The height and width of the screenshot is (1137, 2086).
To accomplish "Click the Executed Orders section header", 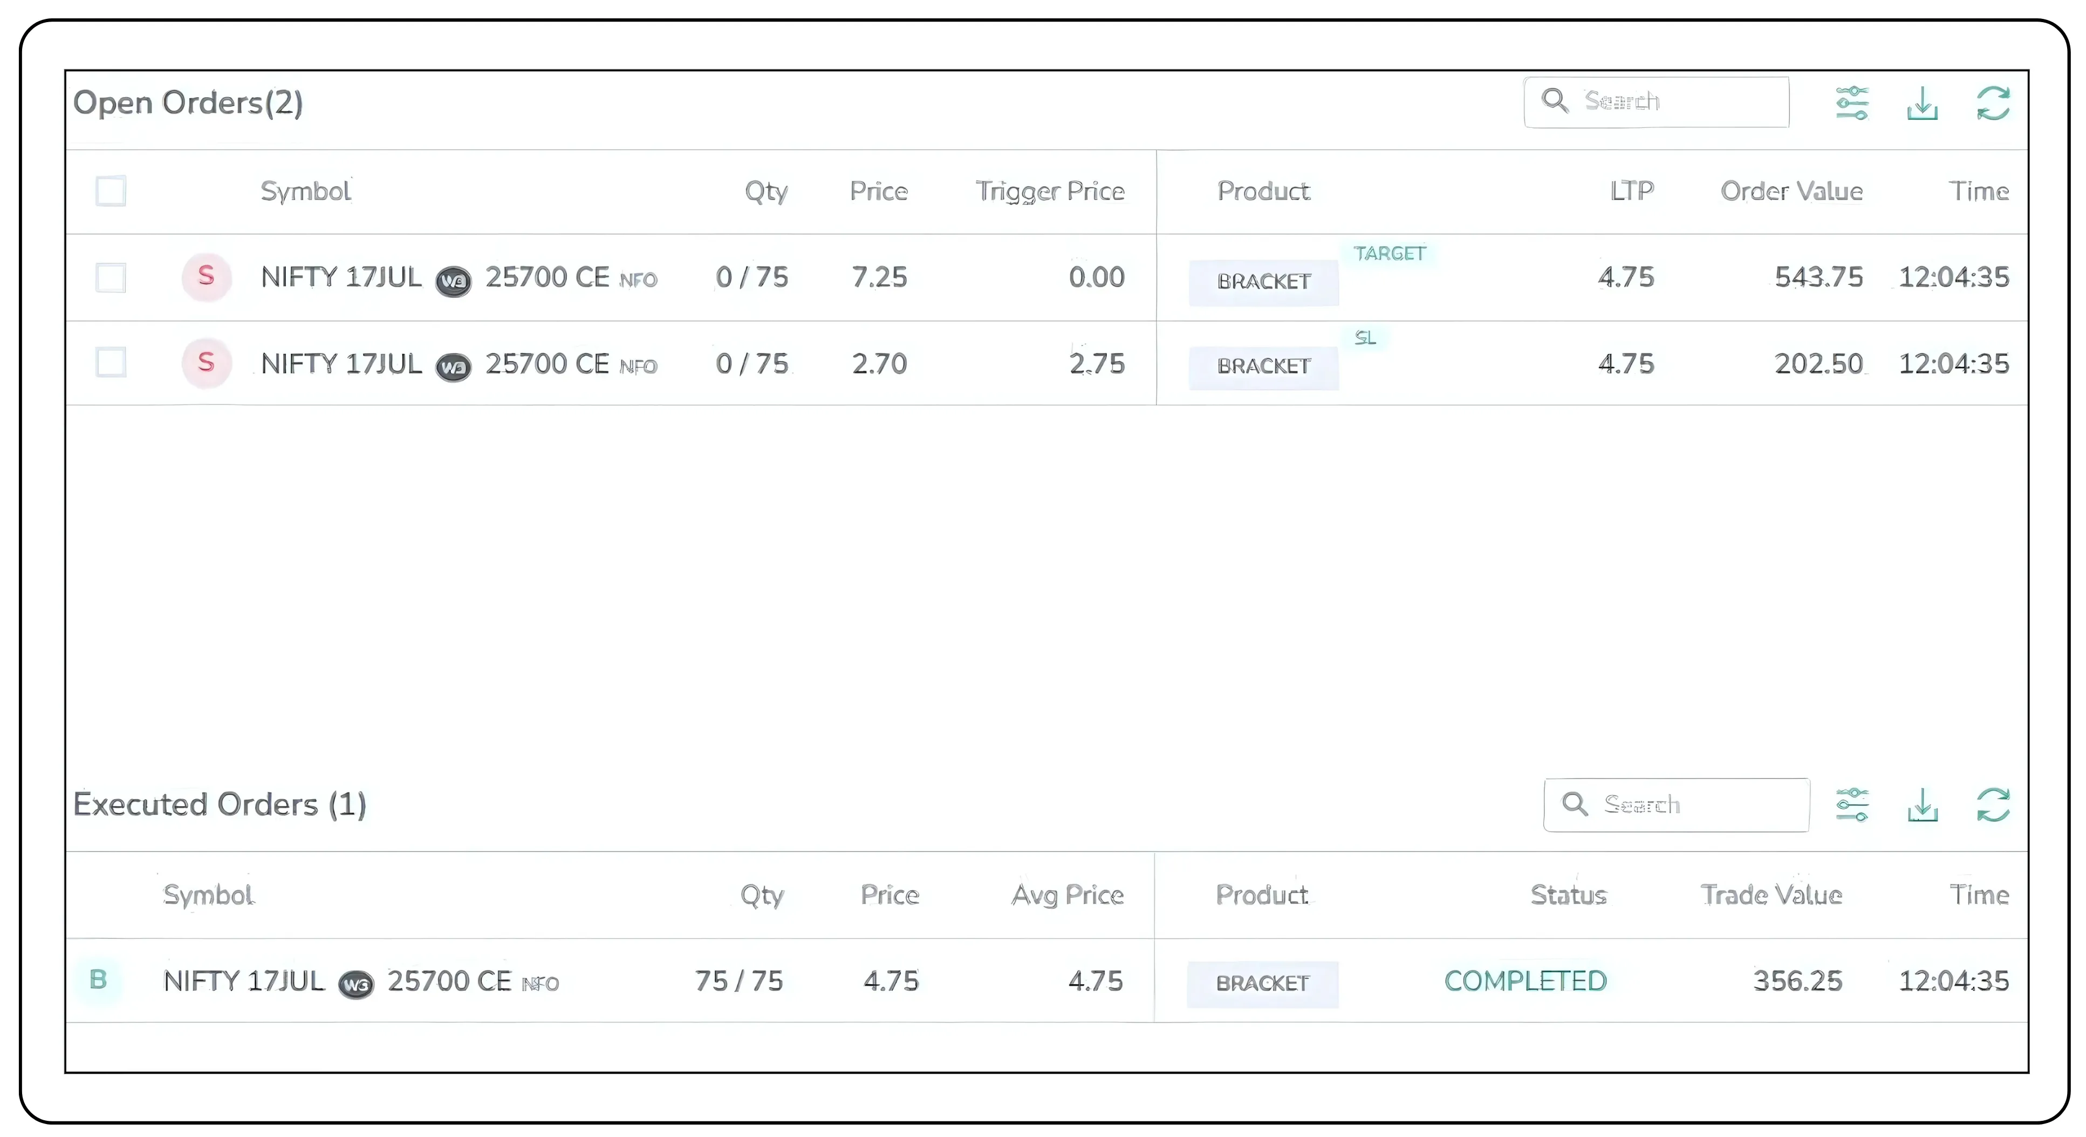I will click(x=220, y=804).
